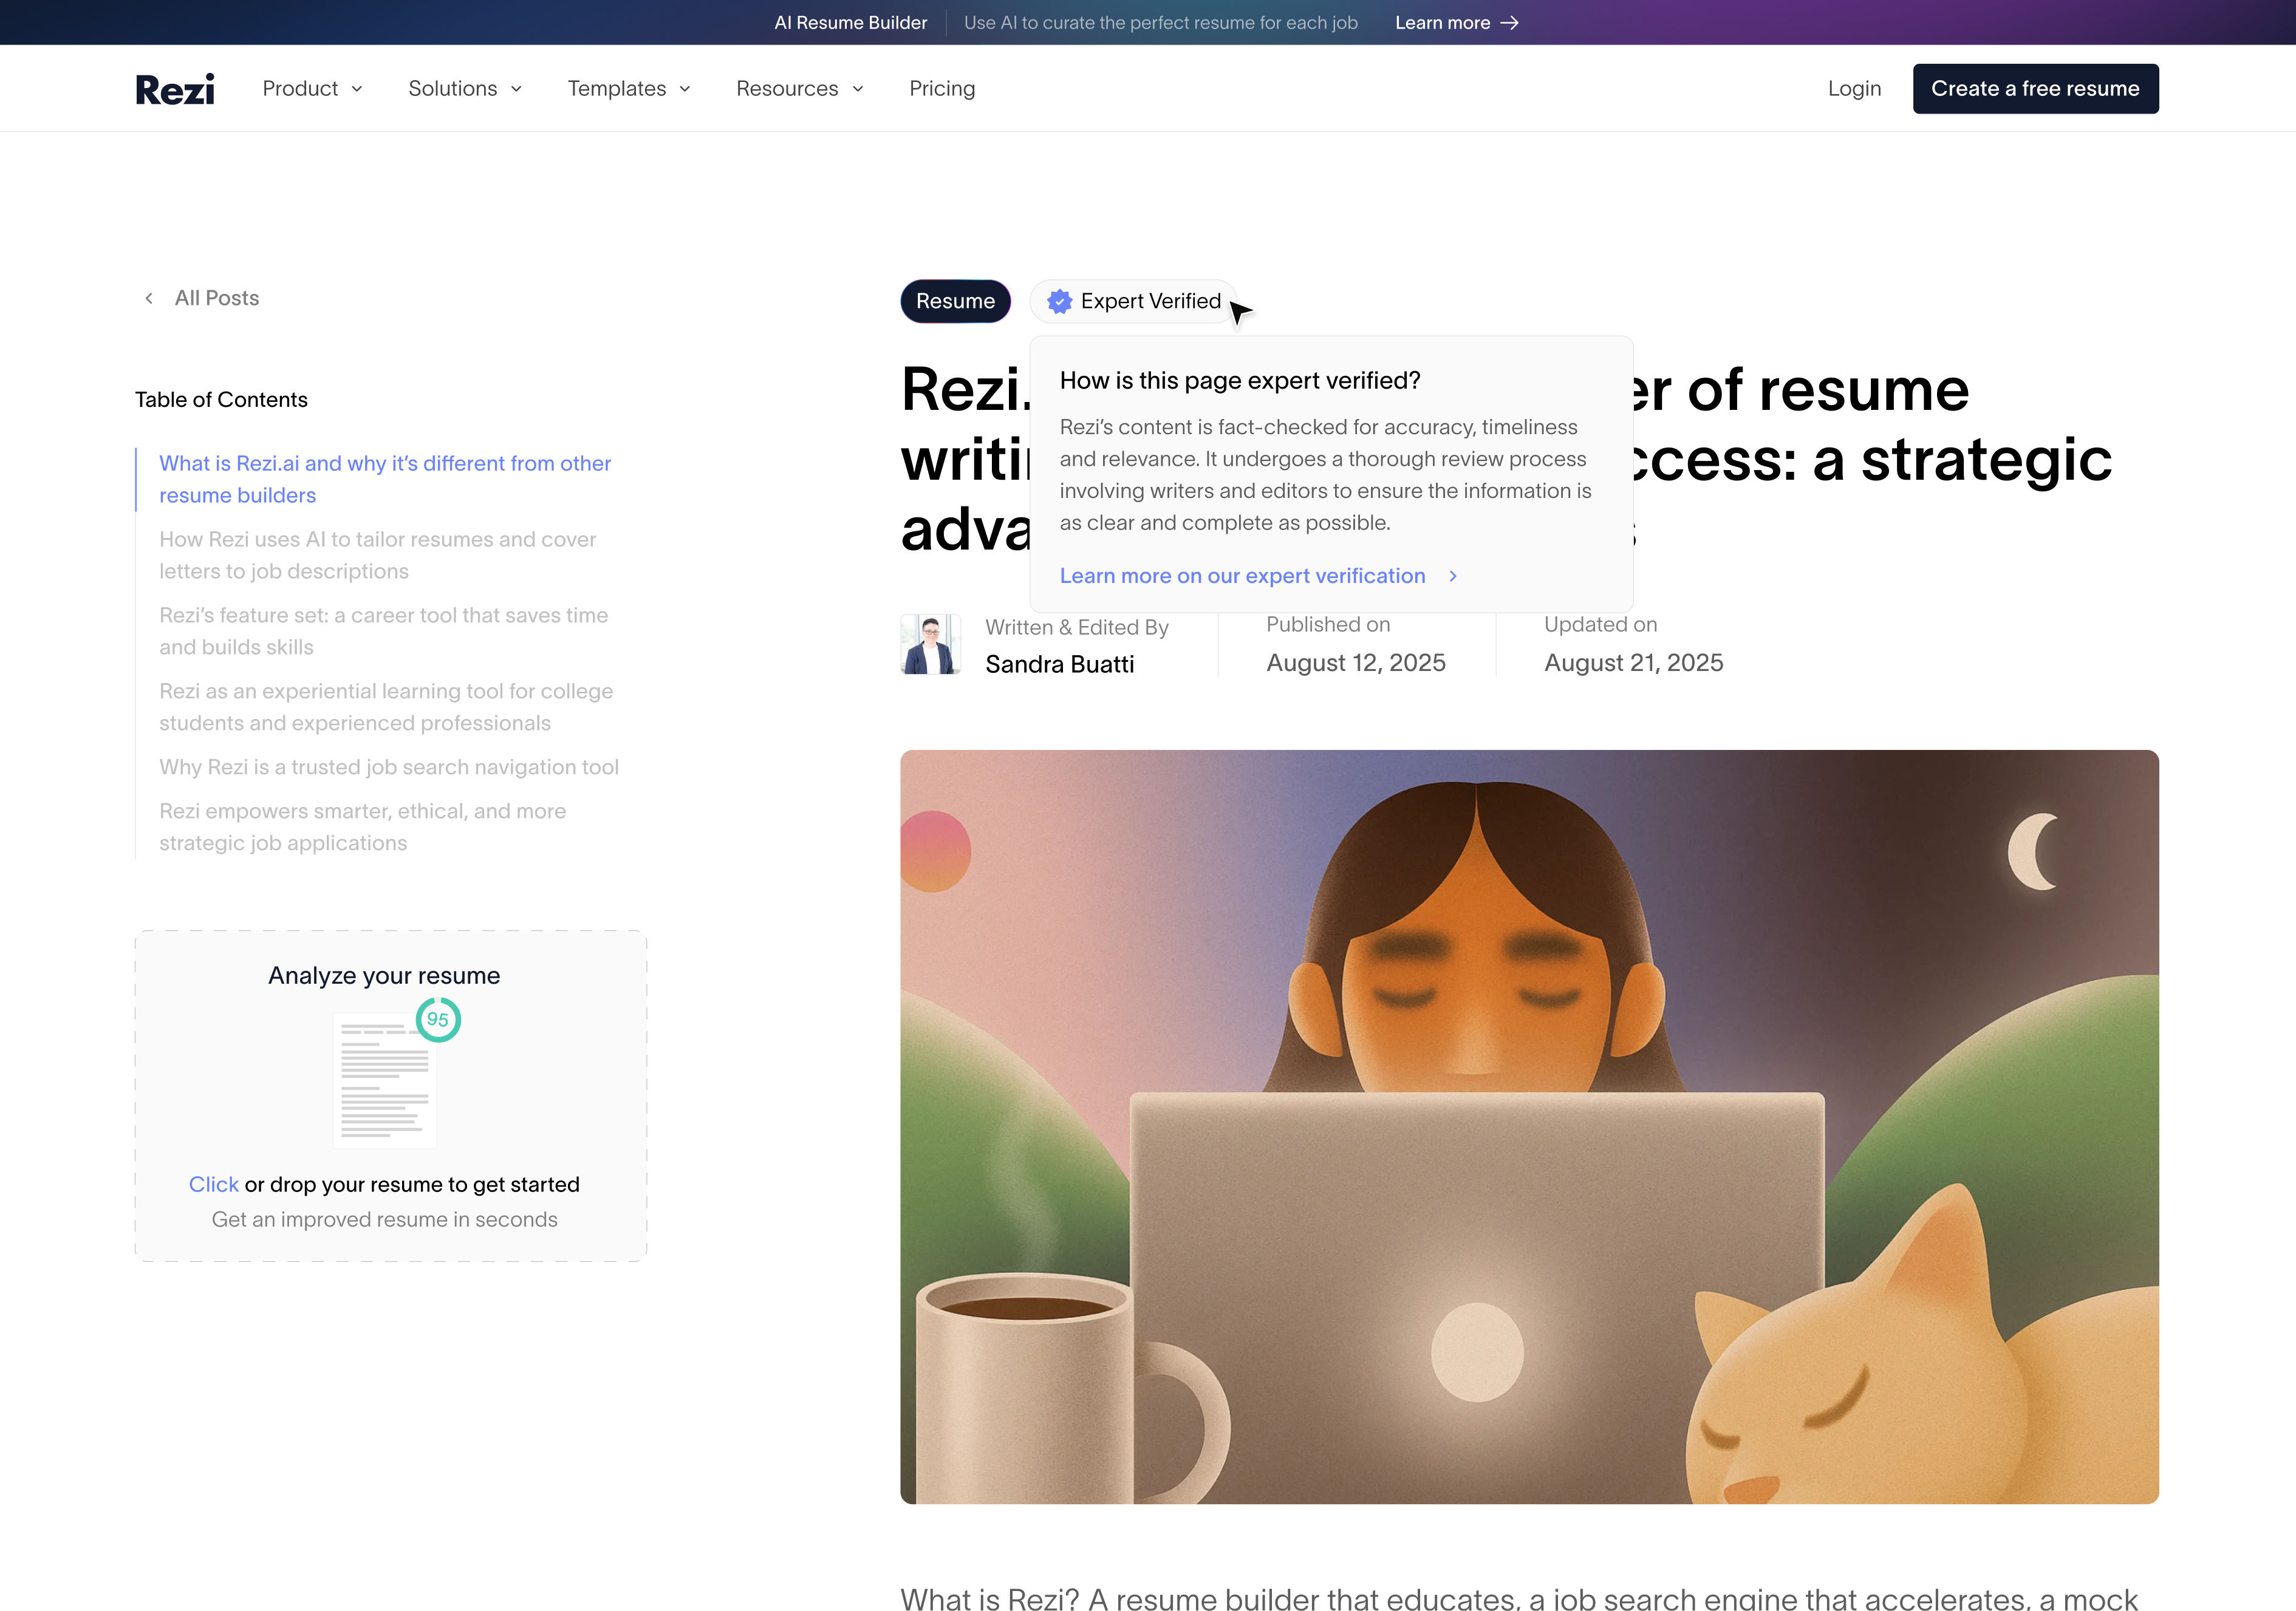Screen dimensions: 2296x1611
Task: Click Sandra Buatti's author avatar photo
Action: click(x=930, y=644)
